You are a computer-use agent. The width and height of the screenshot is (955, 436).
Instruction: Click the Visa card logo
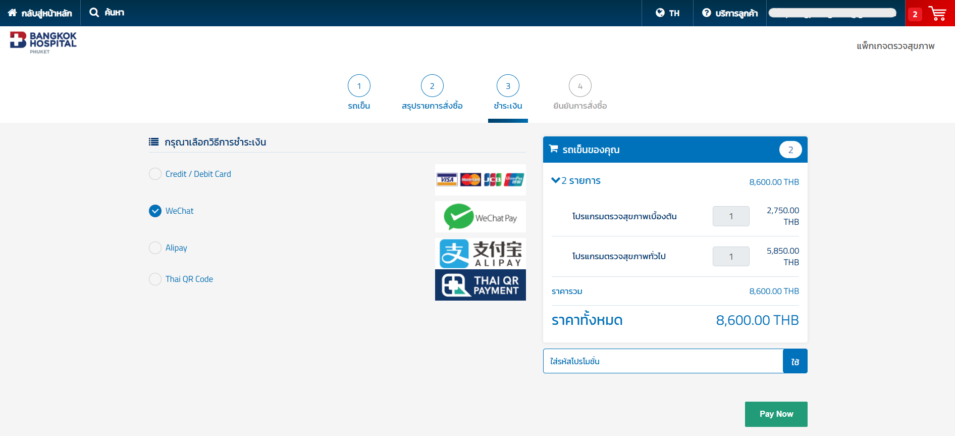[447, 179]
